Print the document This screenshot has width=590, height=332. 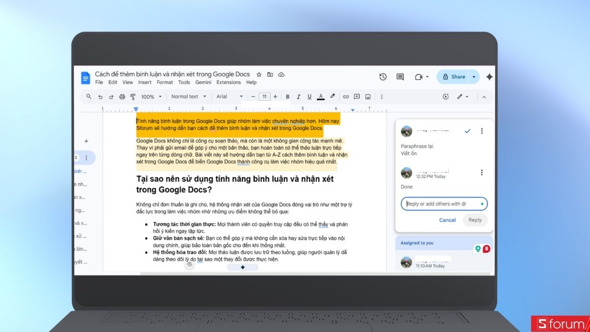coord(122,96)
